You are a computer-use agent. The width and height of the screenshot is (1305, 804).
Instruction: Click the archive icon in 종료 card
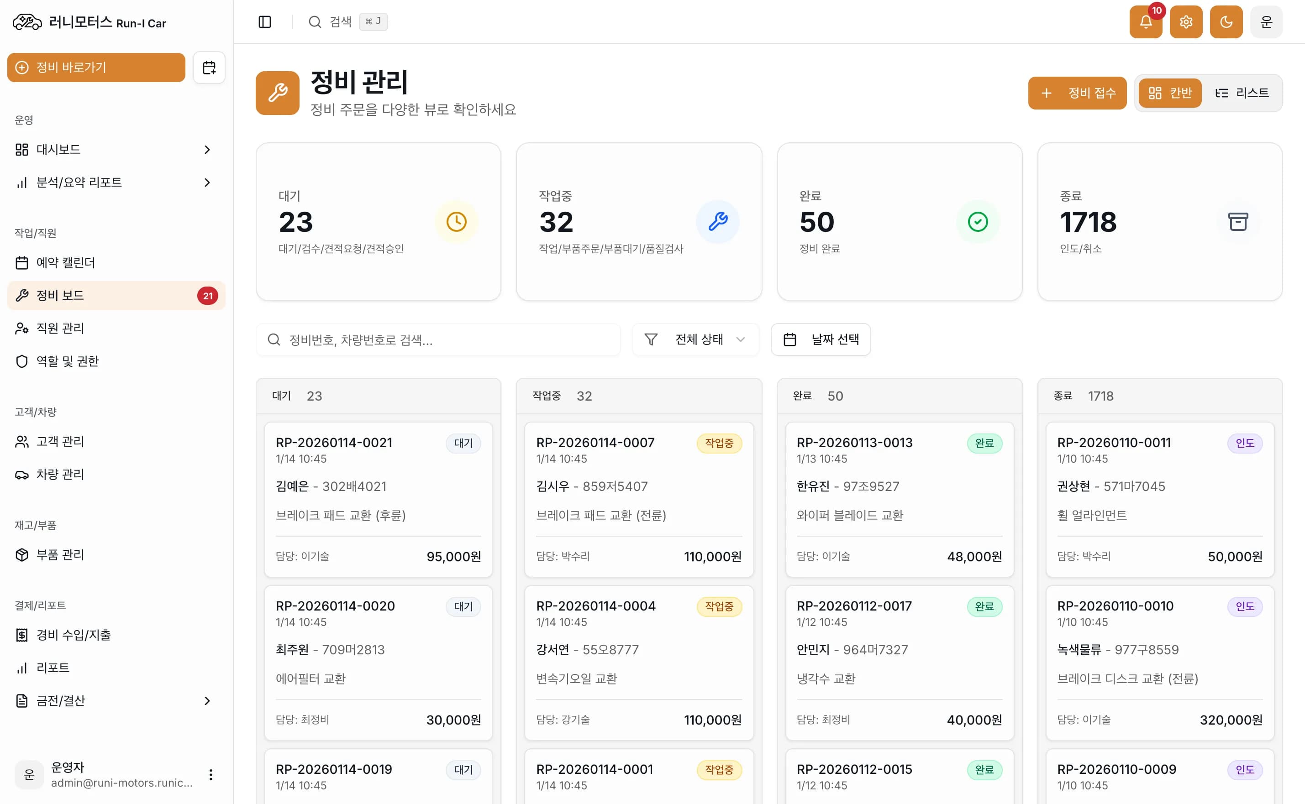tap(1237, 222)
